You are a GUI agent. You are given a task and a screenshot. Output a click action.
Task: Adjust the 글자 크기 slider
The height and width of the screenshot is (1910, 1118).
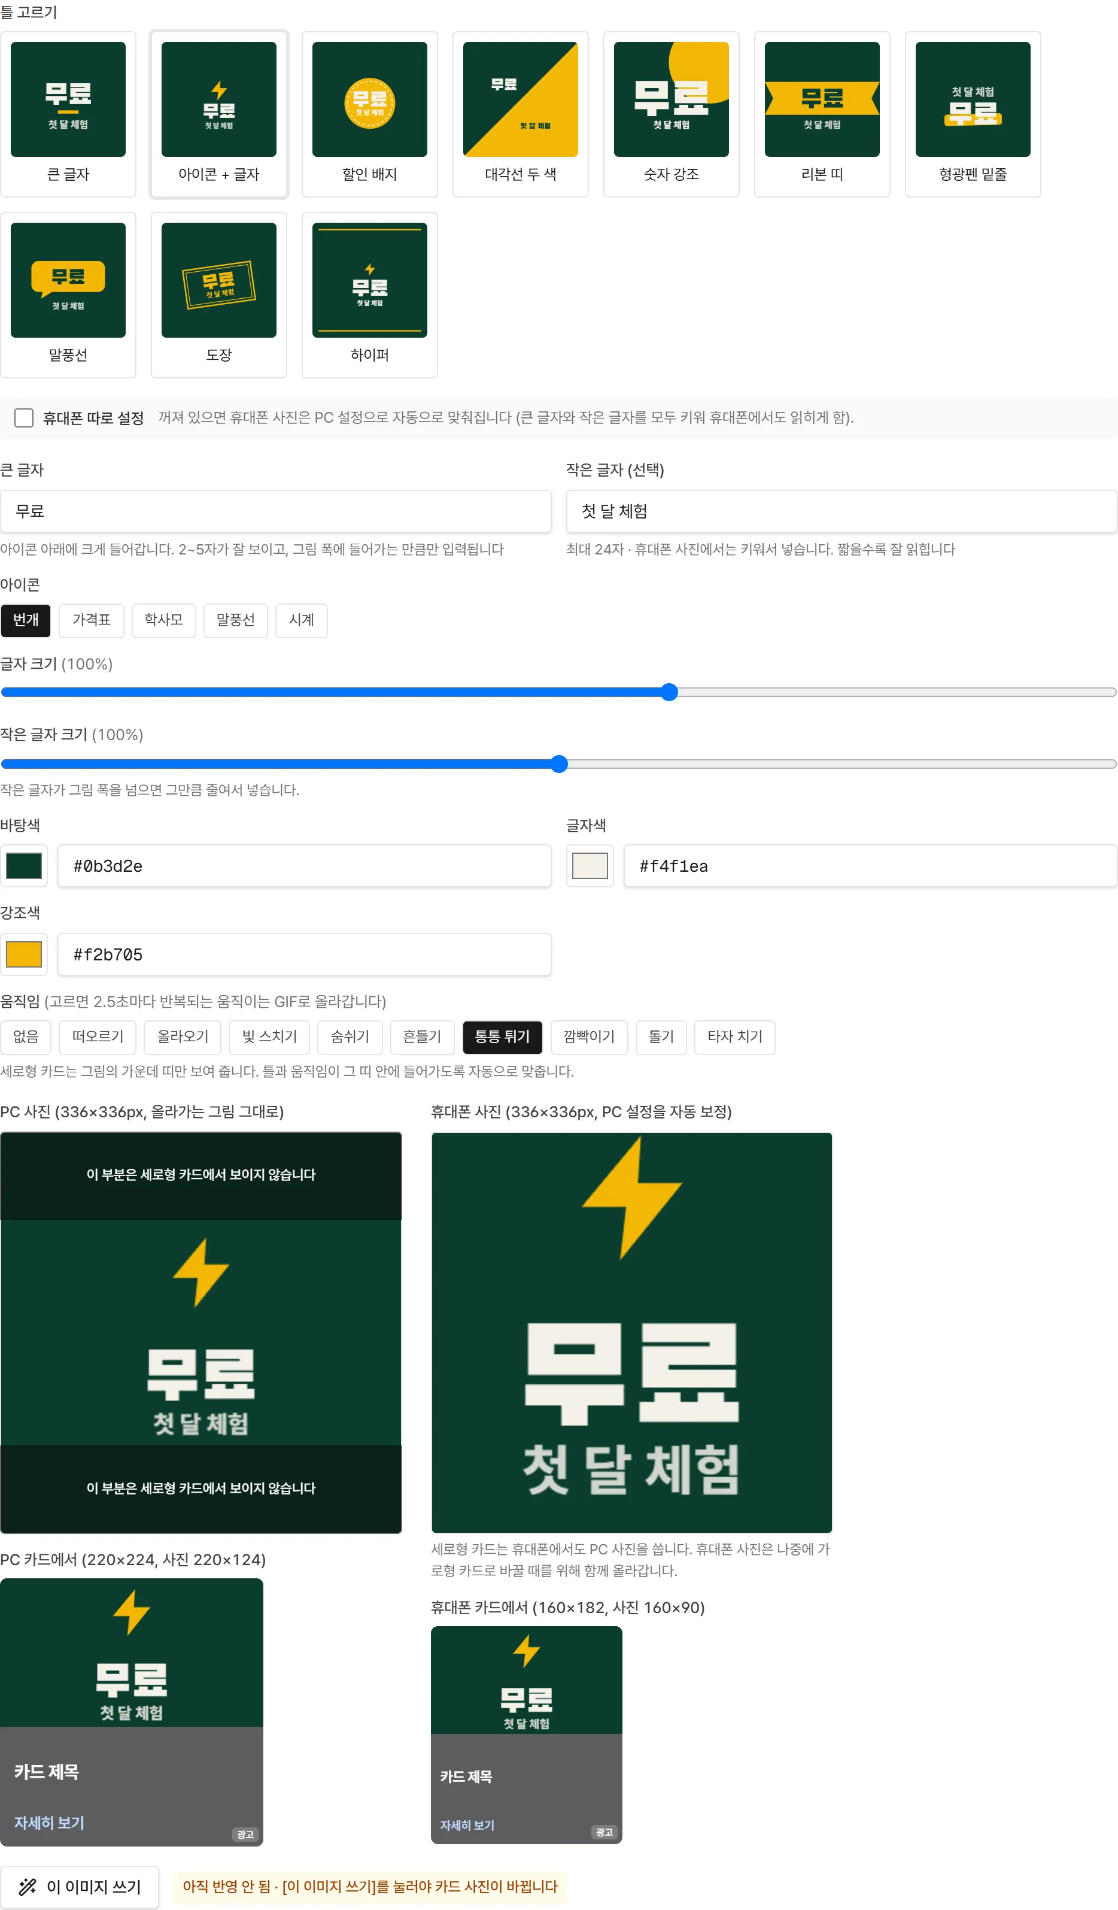[559, 692]
